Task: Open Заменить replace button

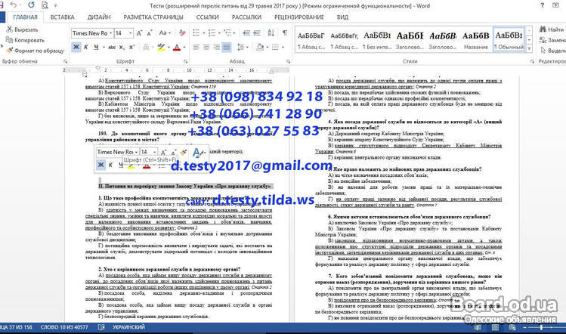Action: 552,40
